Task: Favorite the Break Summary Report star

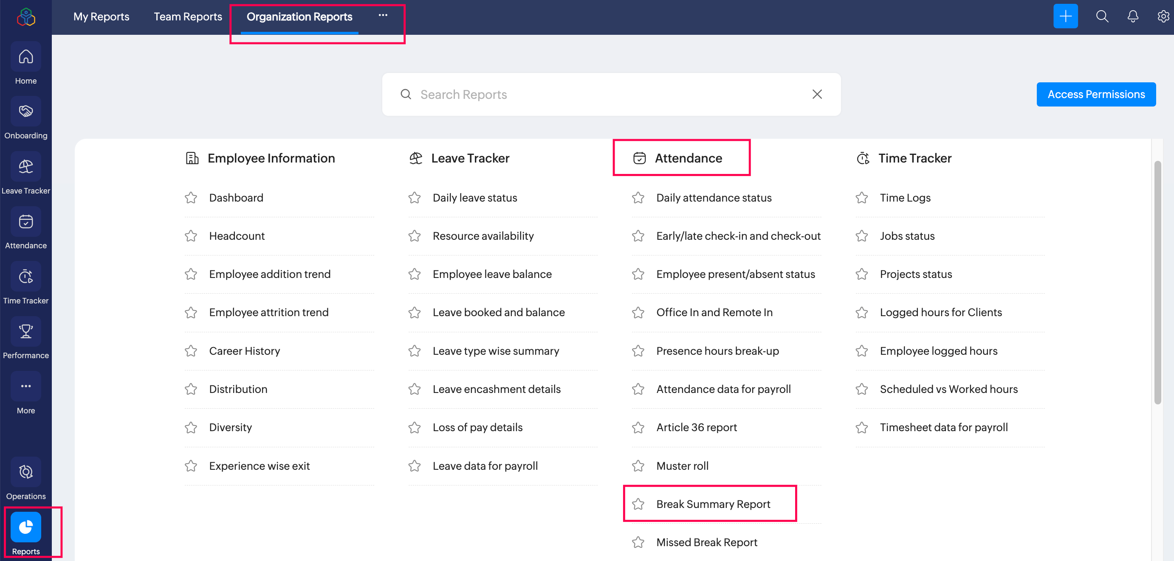Action: pos(638,504)
